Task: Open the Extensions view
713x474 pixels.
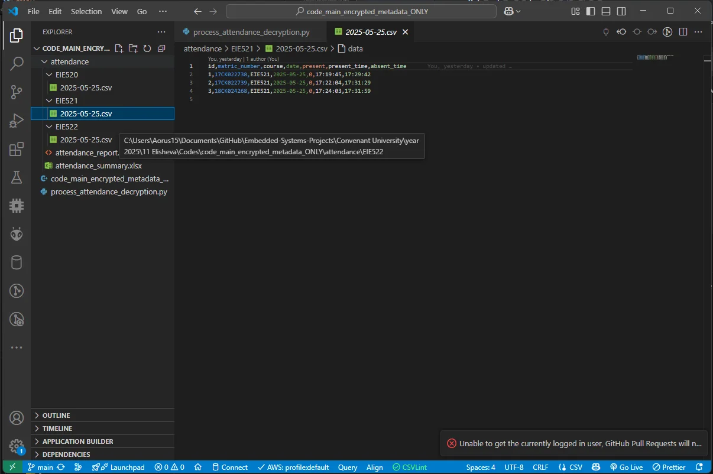Action: click(x=17, y=149)
